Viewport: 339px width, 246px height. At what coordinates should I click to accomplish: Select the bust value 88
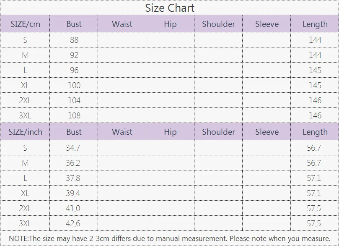pos(74,40)
